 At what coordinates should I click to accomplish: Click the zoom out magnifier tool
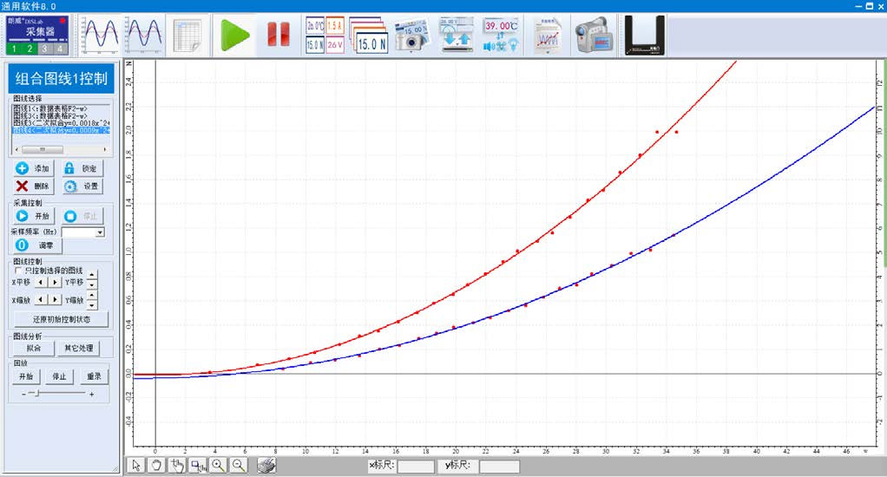[x=239, y=466]
